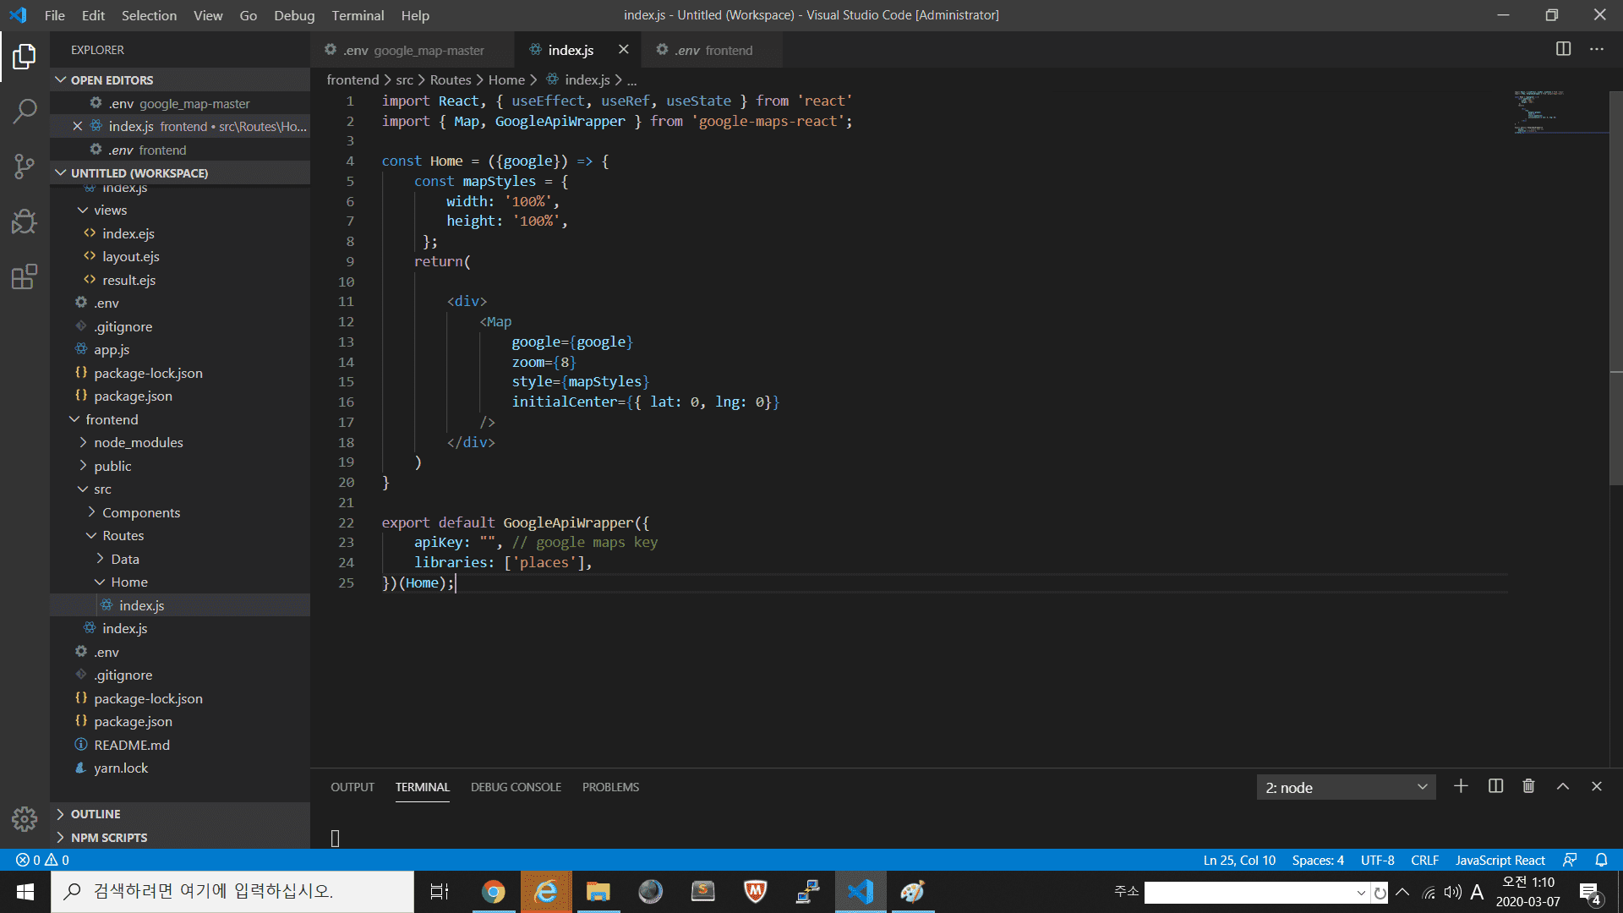
Task: Maximize terminal panel with up chevron
Action: [1563, 786]
